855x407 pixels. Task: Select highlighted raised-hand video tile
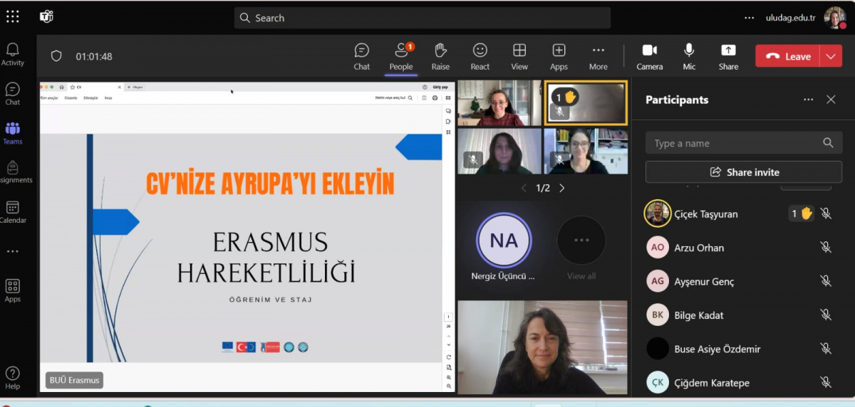[586, 102]
